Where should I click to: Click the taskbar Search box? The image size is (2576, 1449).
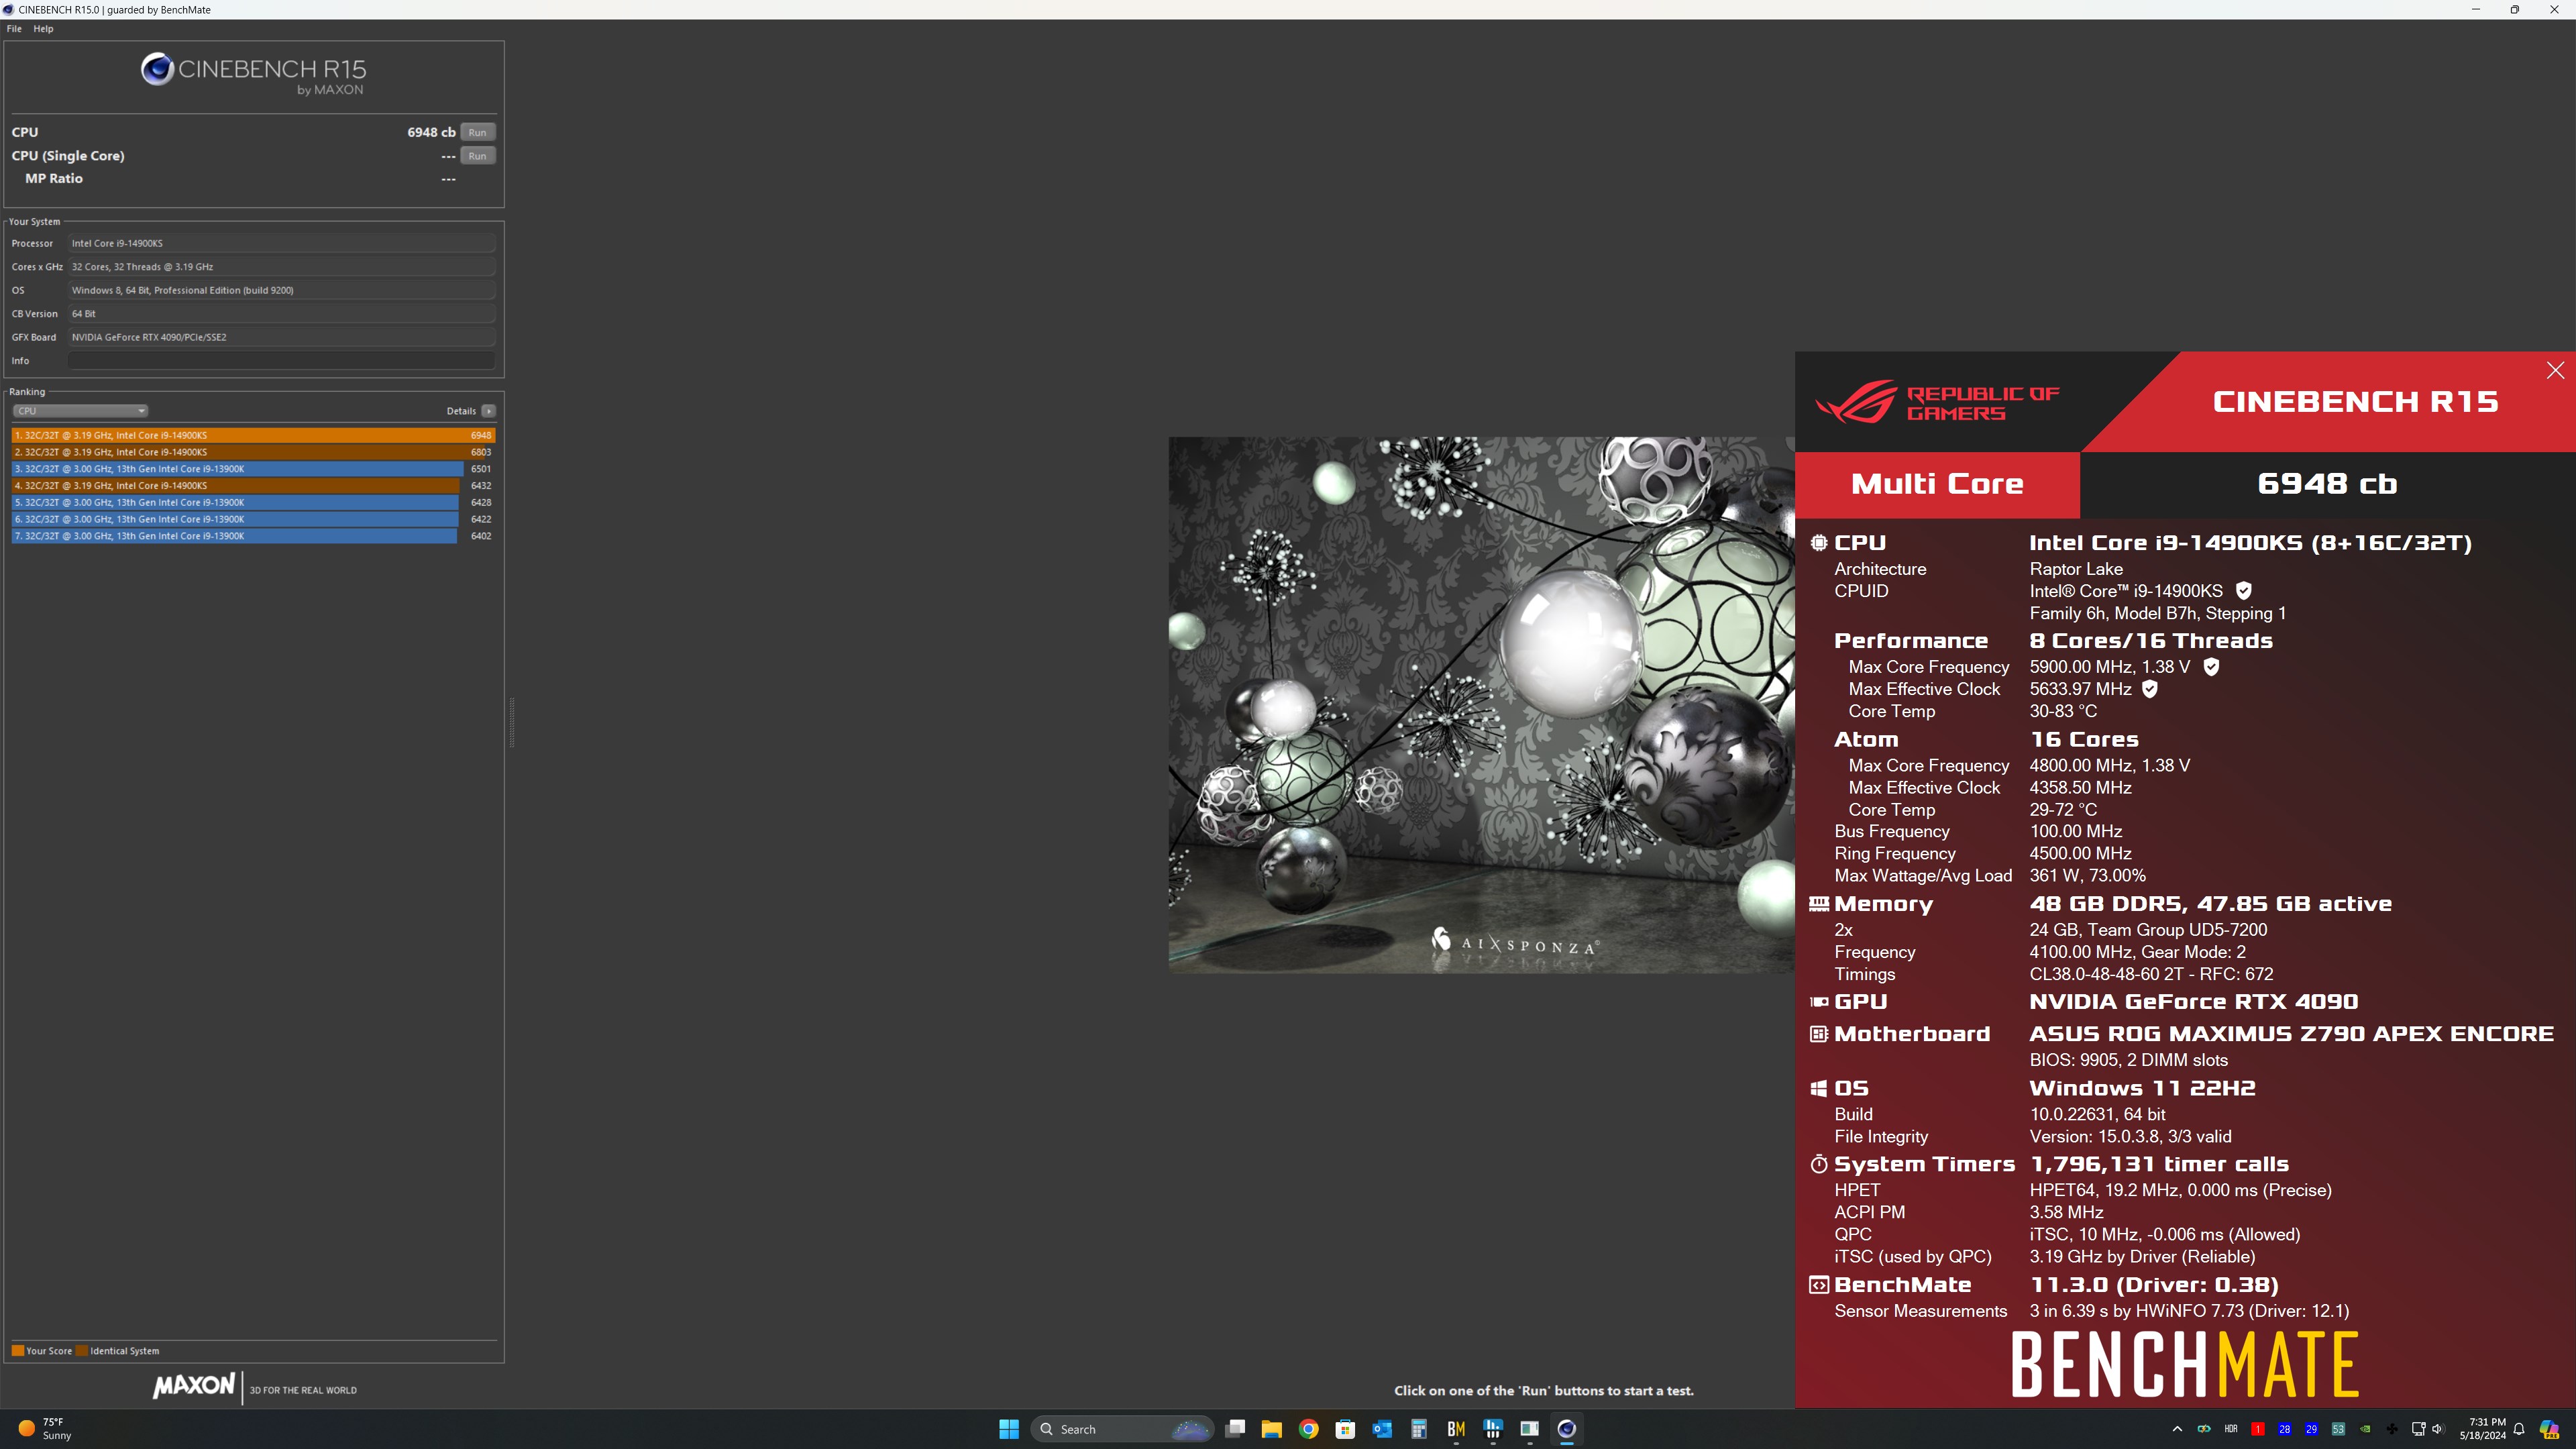point(1122,1429)
